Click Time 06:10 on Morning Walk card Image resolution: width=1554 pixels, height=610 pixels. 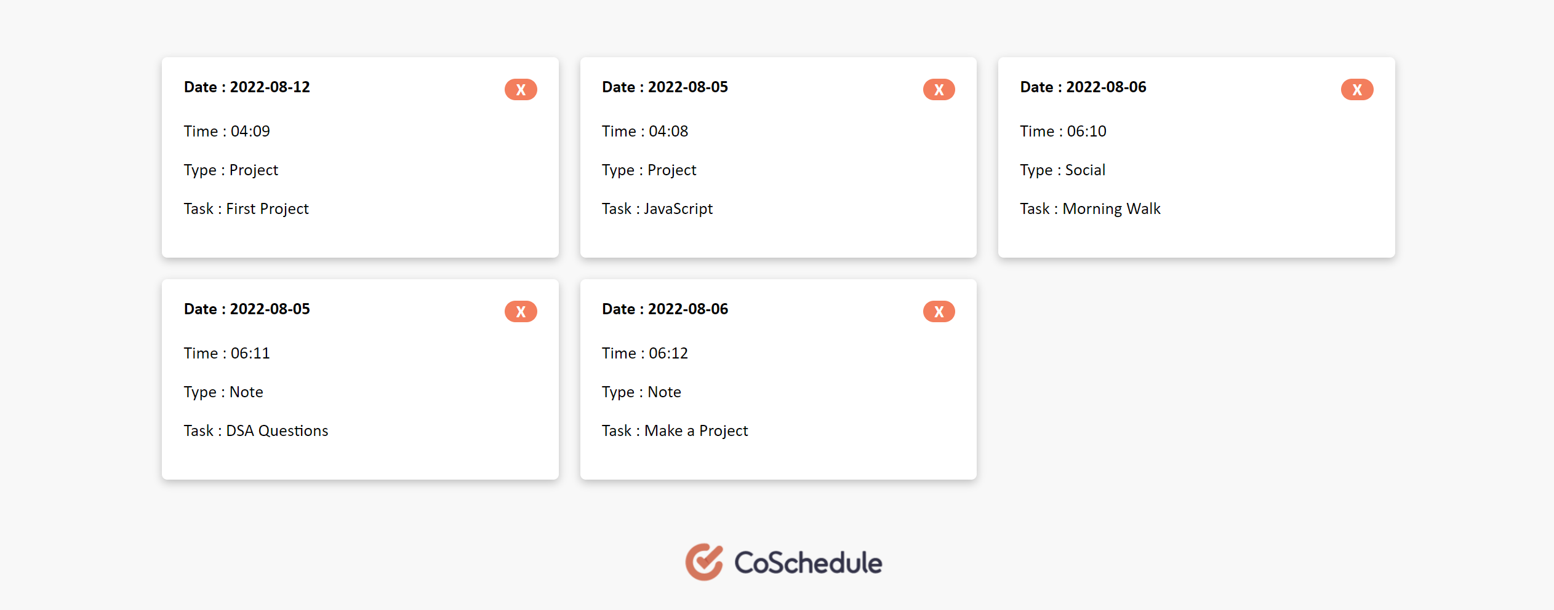pos(1062,130)
